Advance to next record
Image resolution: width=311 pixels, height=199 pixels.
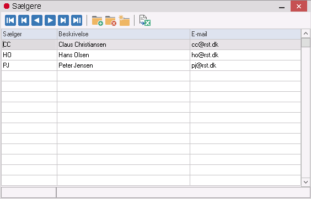[50, 20]
